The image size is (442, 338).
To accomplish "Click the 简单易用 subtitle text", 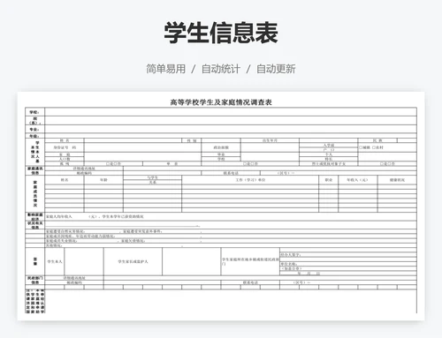I will click(x=166, y=69).
